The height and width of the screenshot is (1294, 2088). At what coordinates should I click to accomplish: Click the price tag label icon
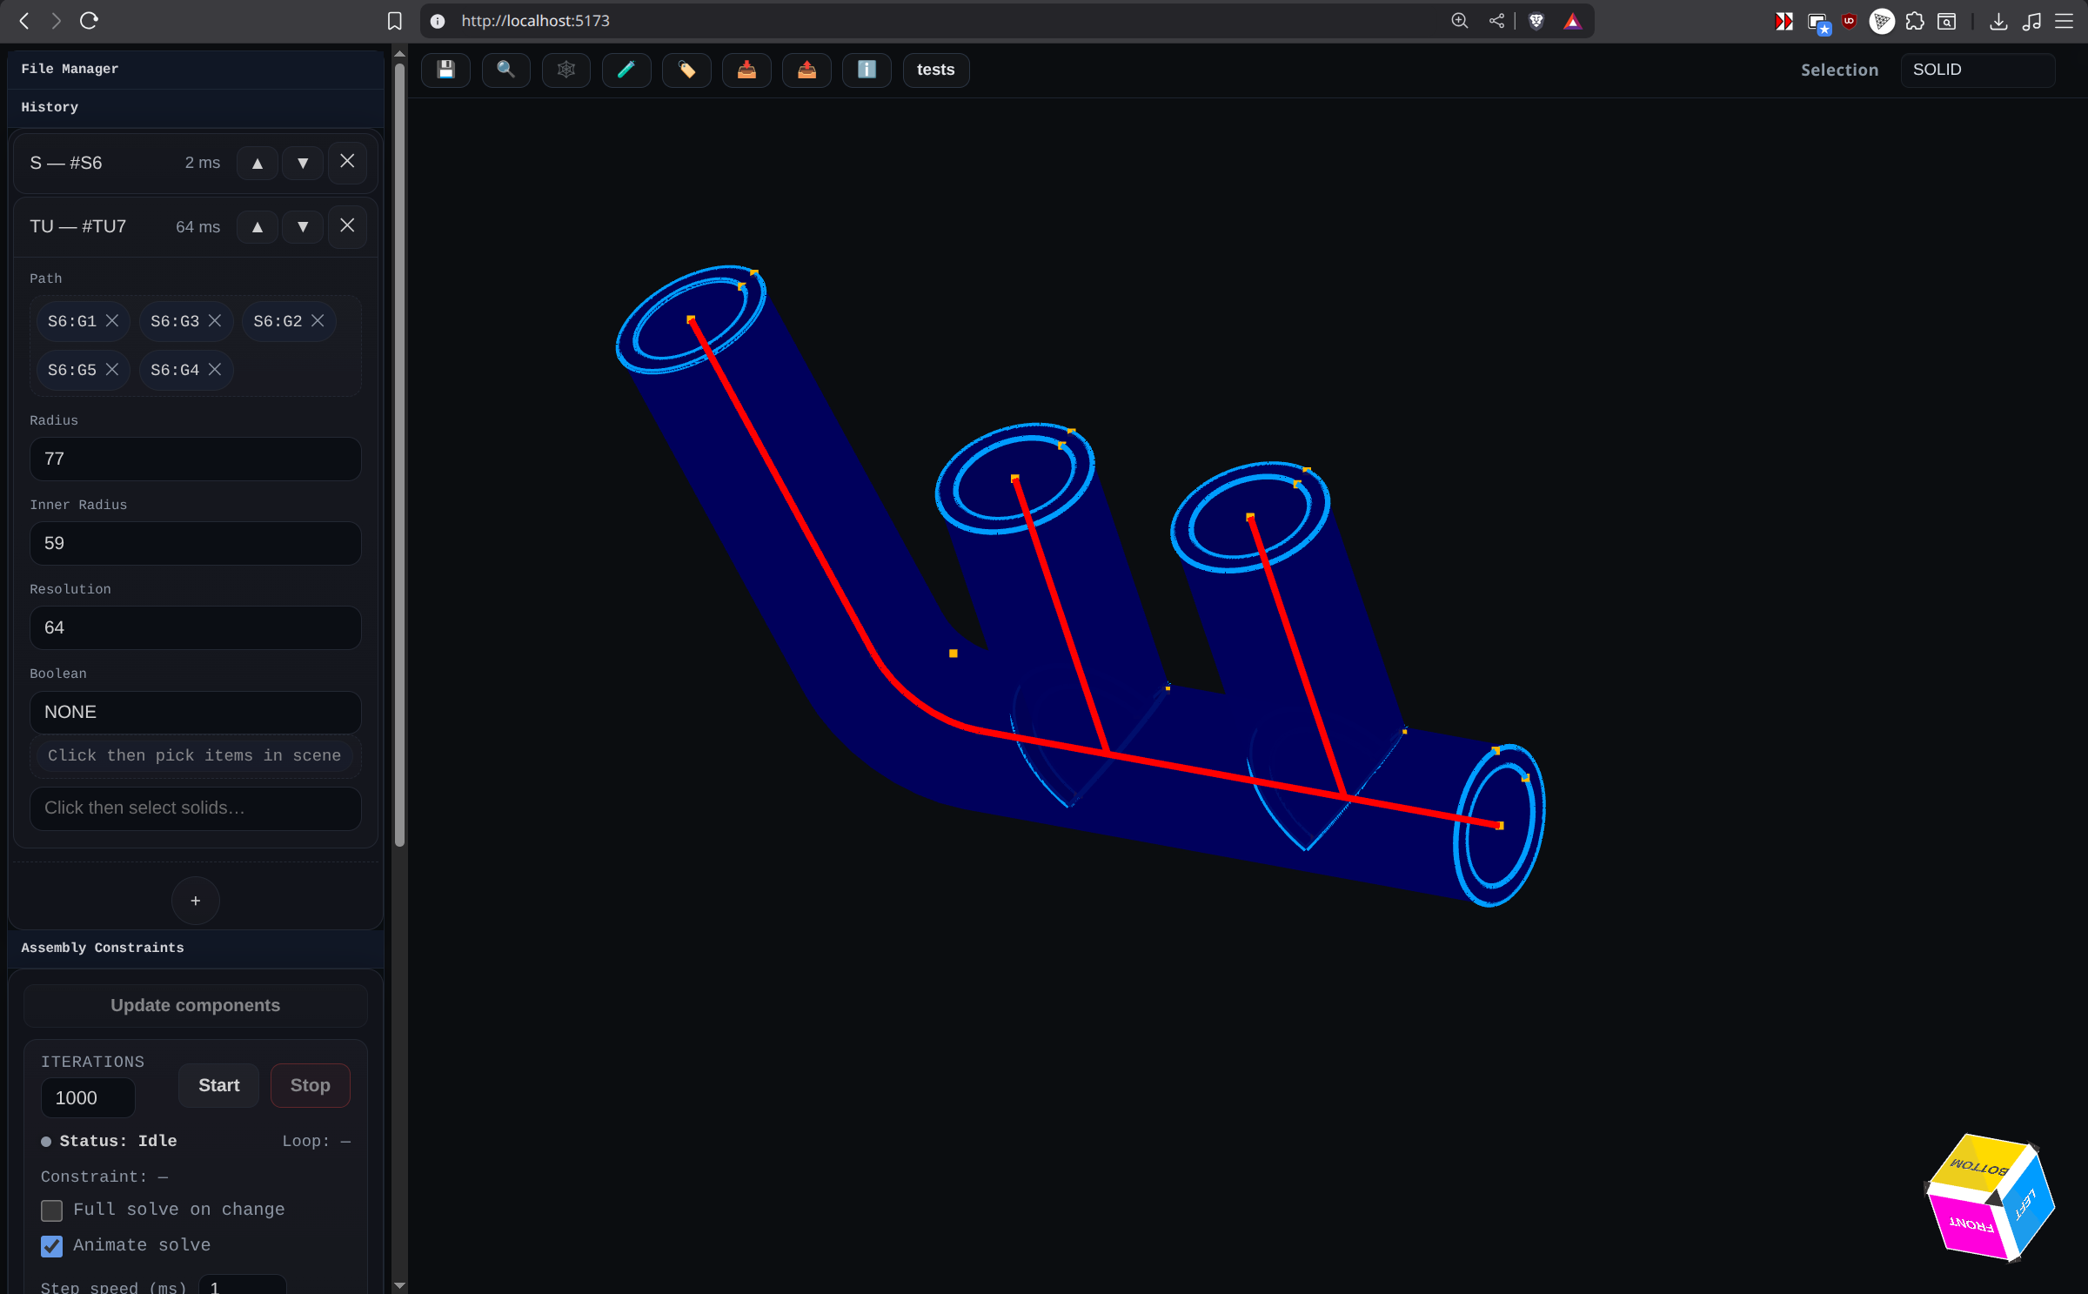tap(686, 70)
